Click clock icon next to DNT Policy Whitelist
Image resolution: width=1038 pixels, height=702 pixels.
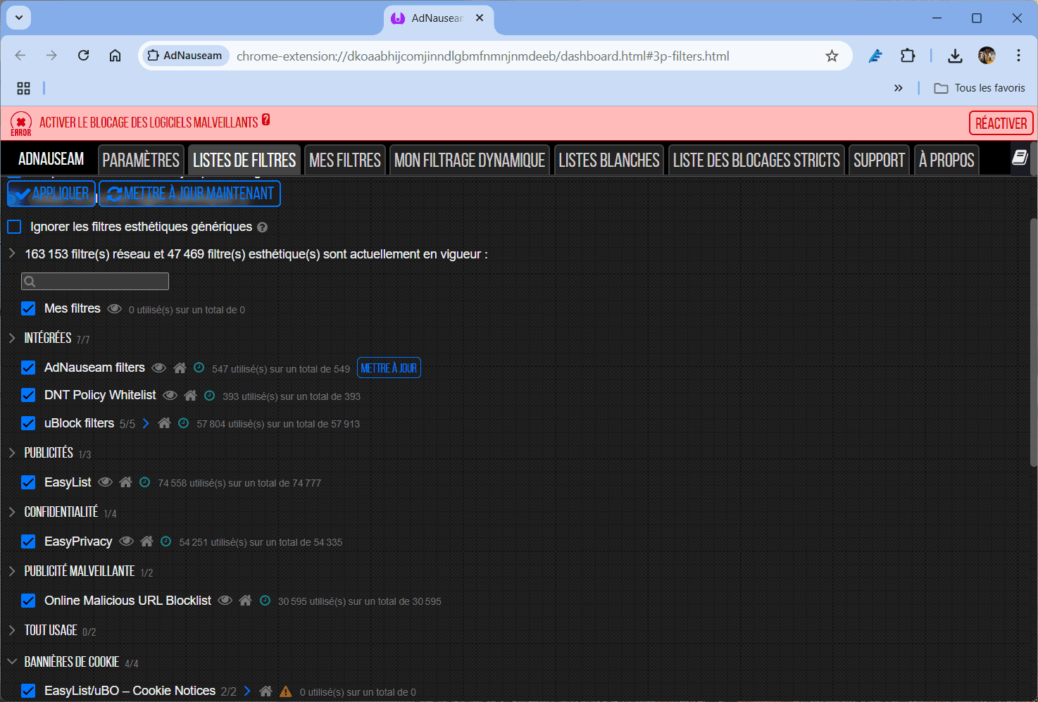point(209,395)
